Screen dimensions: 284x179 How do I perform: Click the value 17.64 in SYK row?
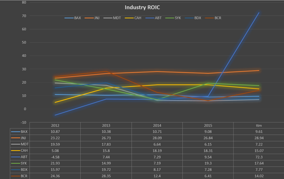point(259,163)
